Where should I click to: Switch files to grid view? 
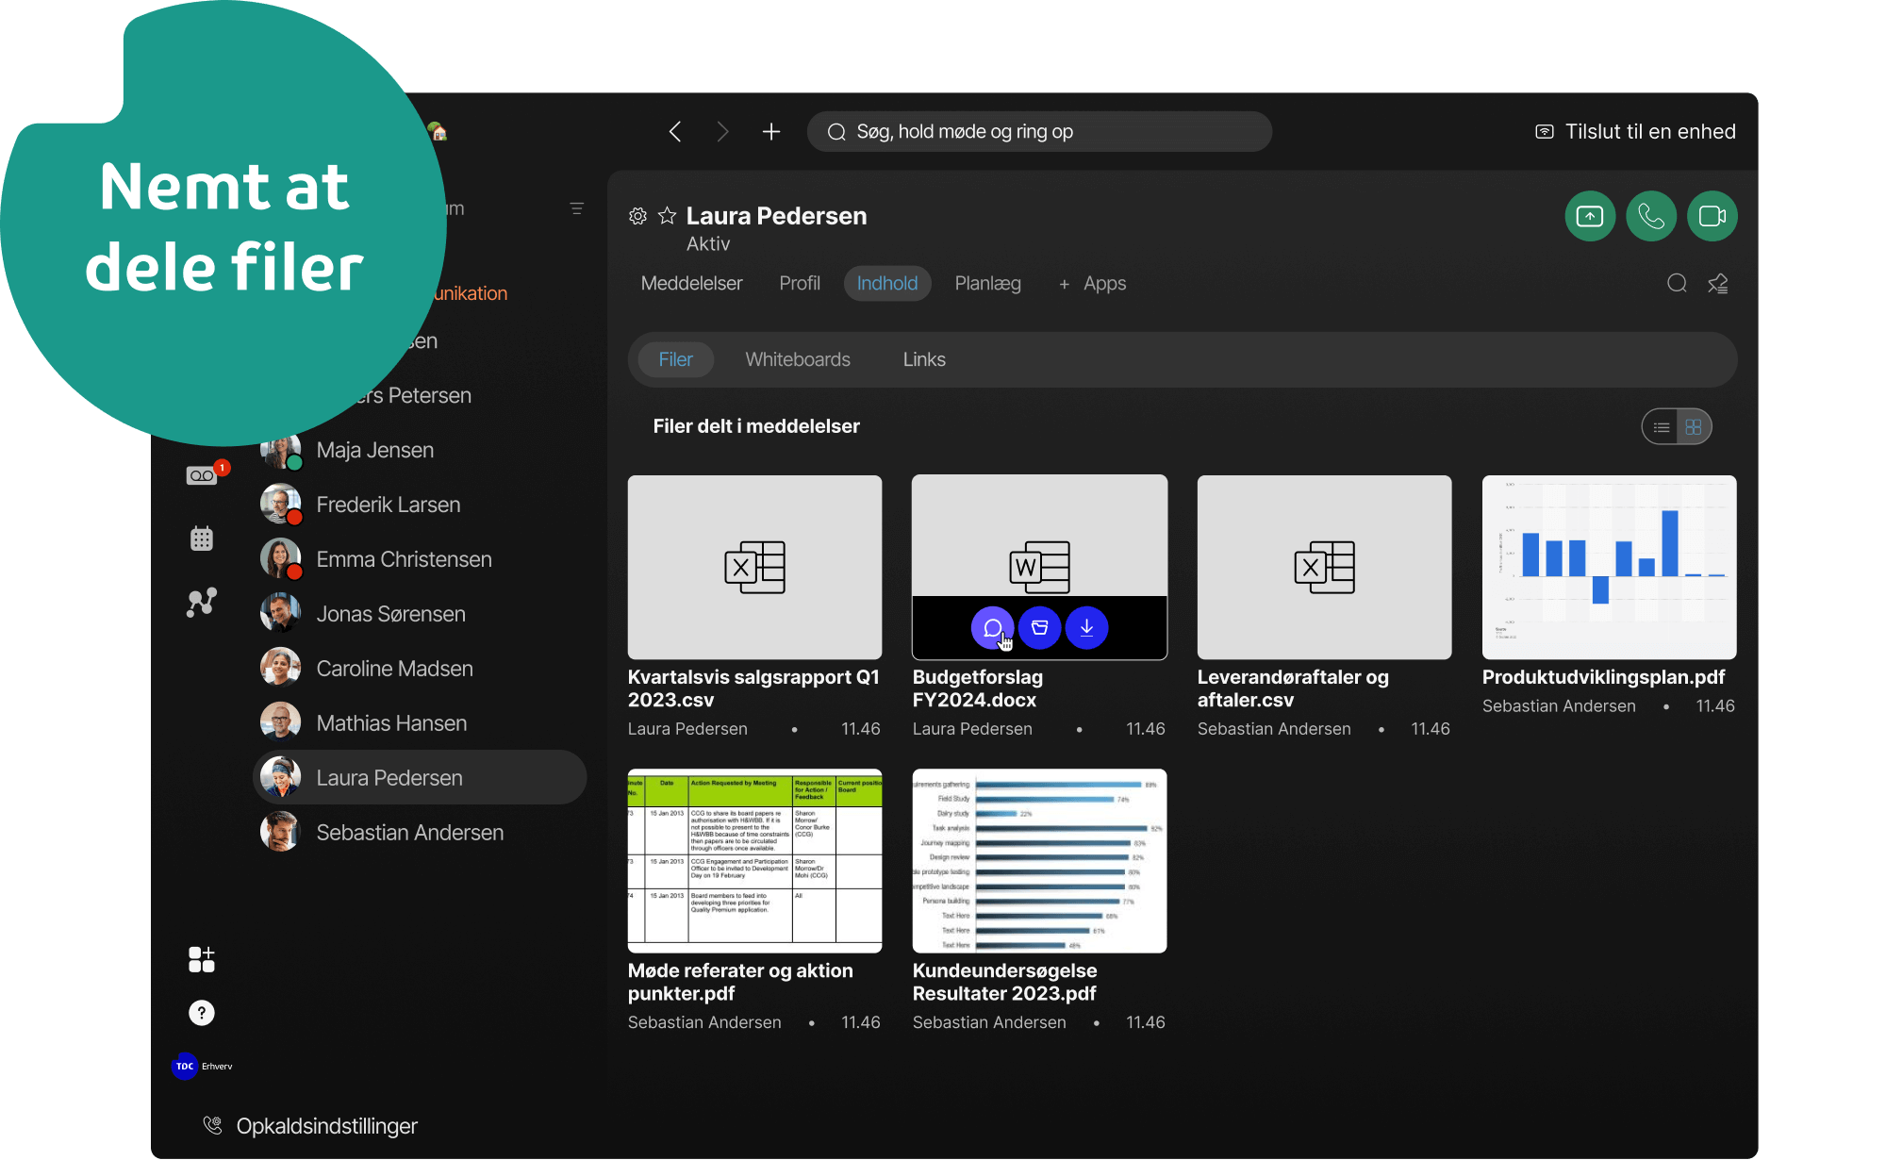1694,427
